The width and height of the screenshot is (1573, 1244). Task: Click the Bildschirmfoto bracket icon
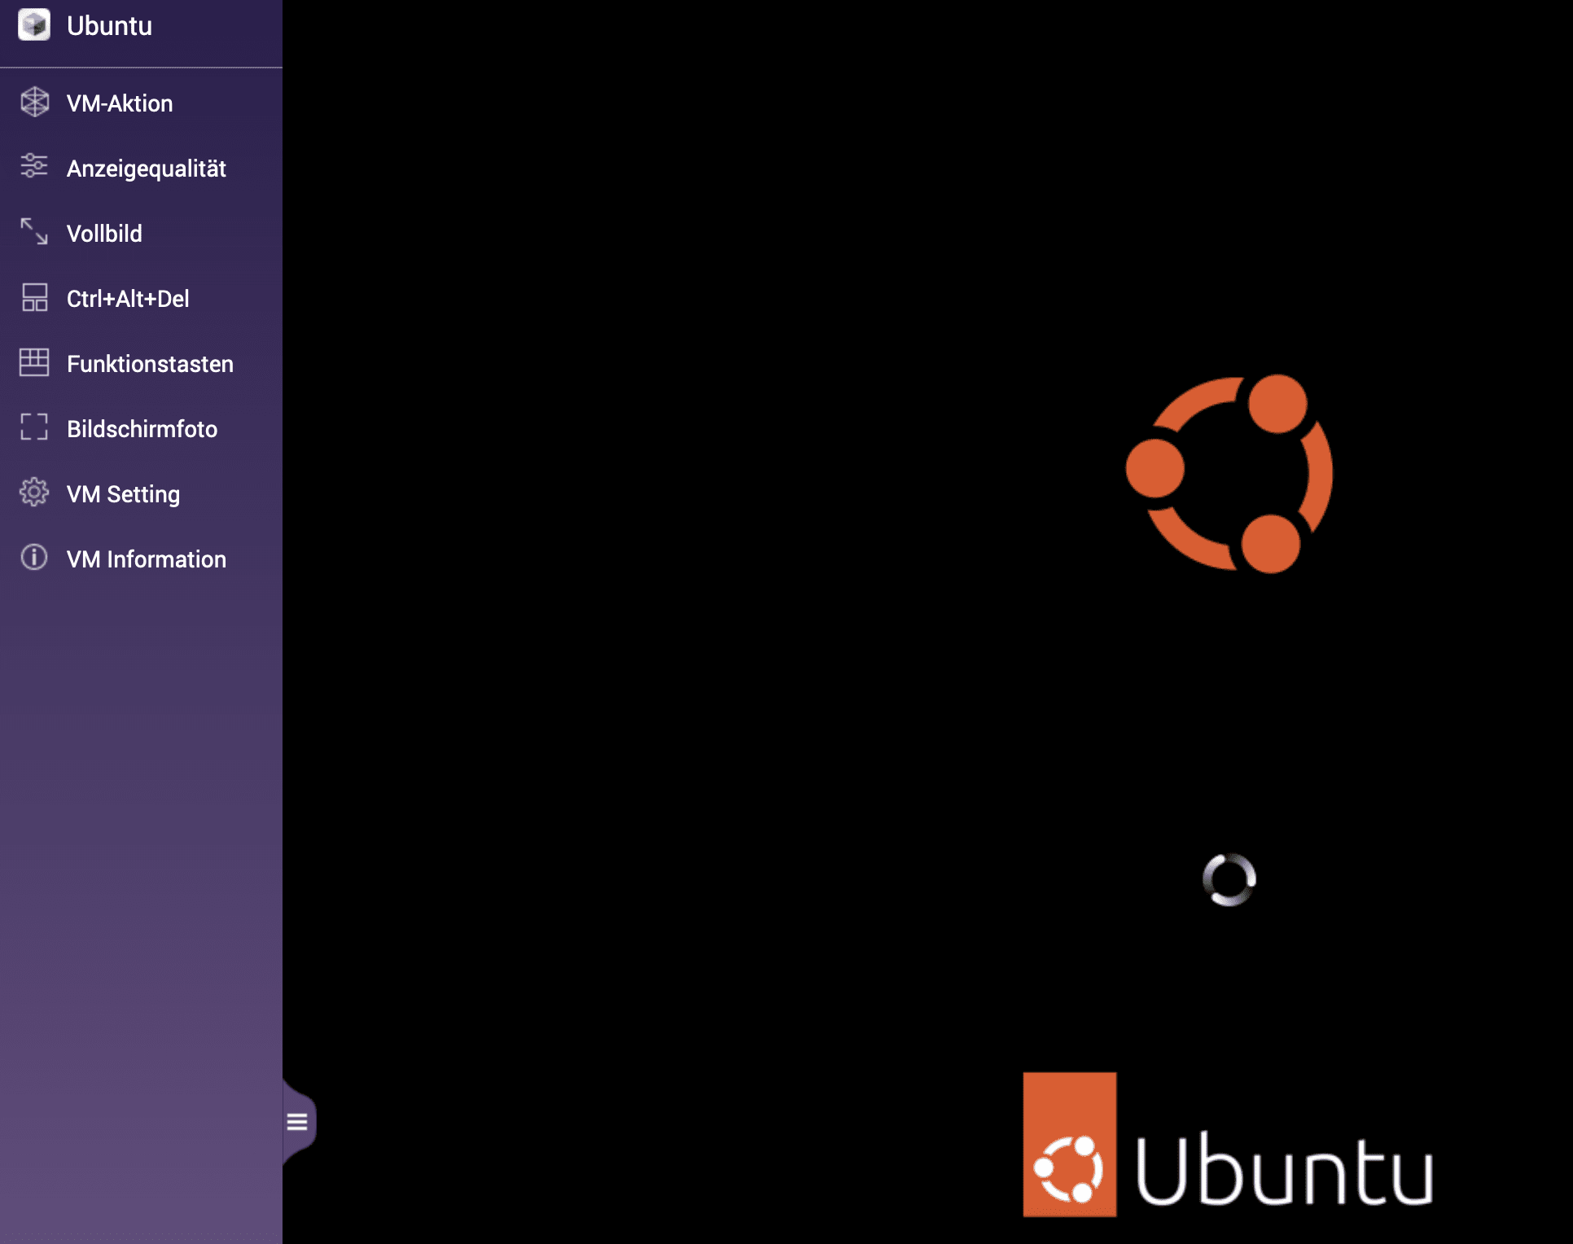coord(34,427)
